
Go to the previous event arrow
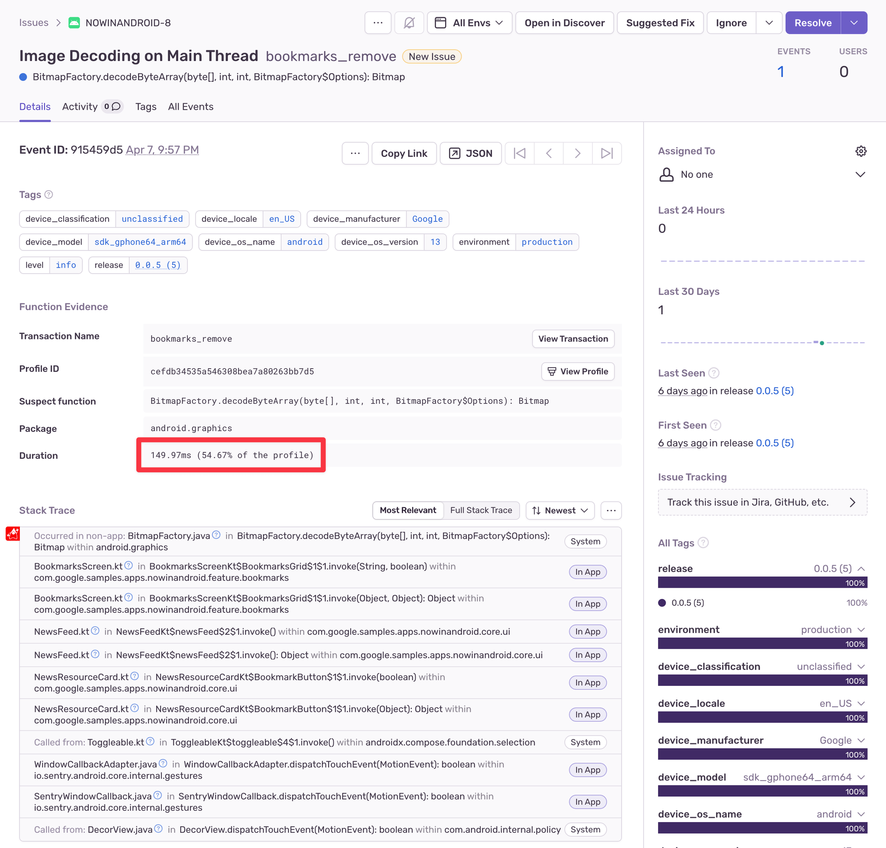pyautogui.click(x=548, y=153)
